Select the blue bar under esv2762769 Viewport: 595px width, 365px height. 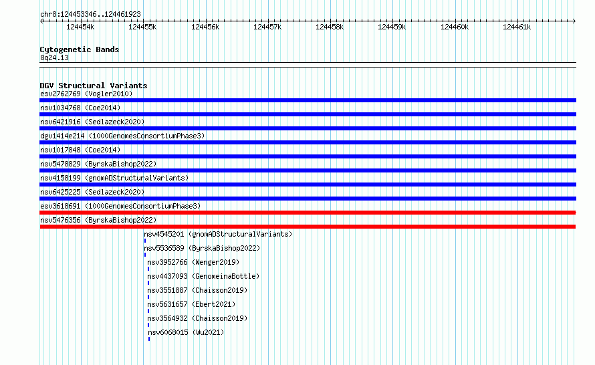click(x=308, y=100)
